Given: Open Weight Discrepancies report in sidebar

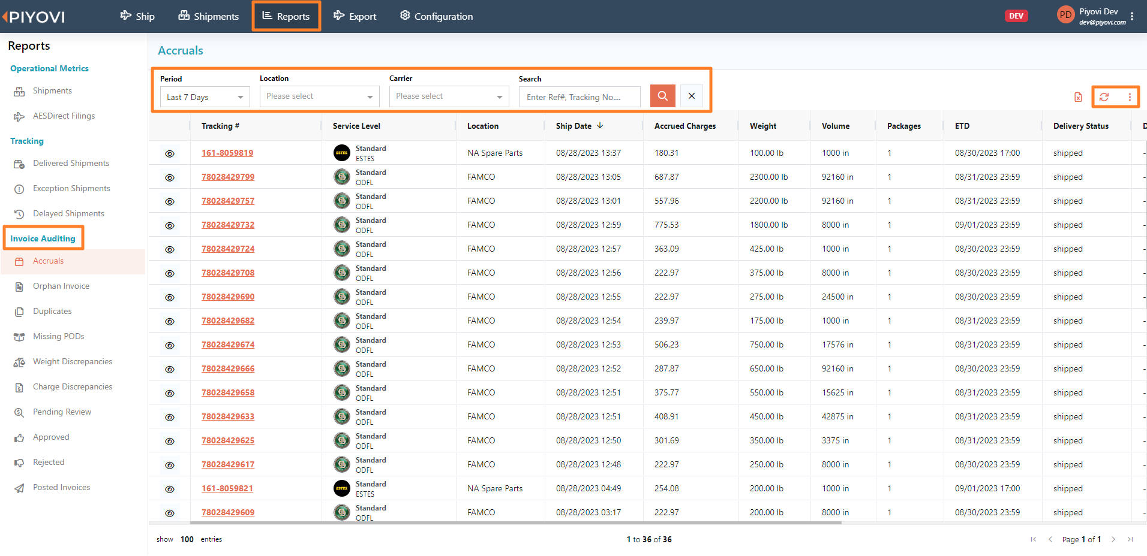Looking at the screenshot, I should coord(73,361).
